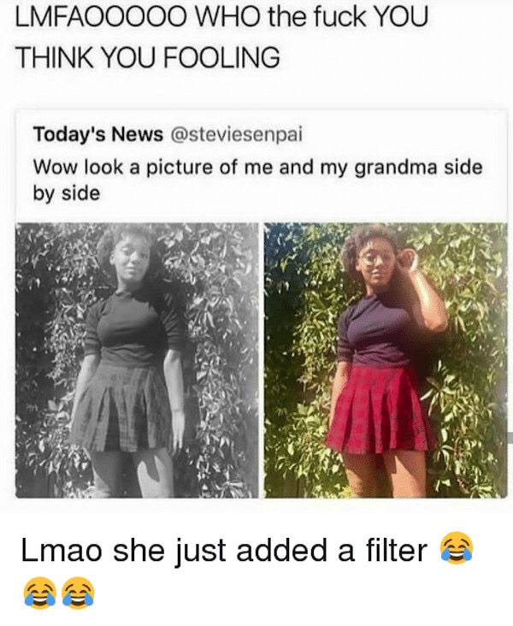Click the 'Lmao she just added a filter' caption
The height and width of the screenshot is (626, 513).
tap(224, 550)
